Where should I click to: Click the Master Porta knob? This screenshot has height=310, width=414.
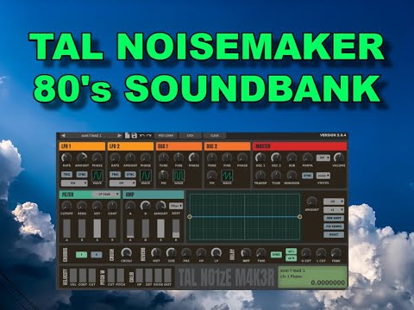(x=307, y=158)
